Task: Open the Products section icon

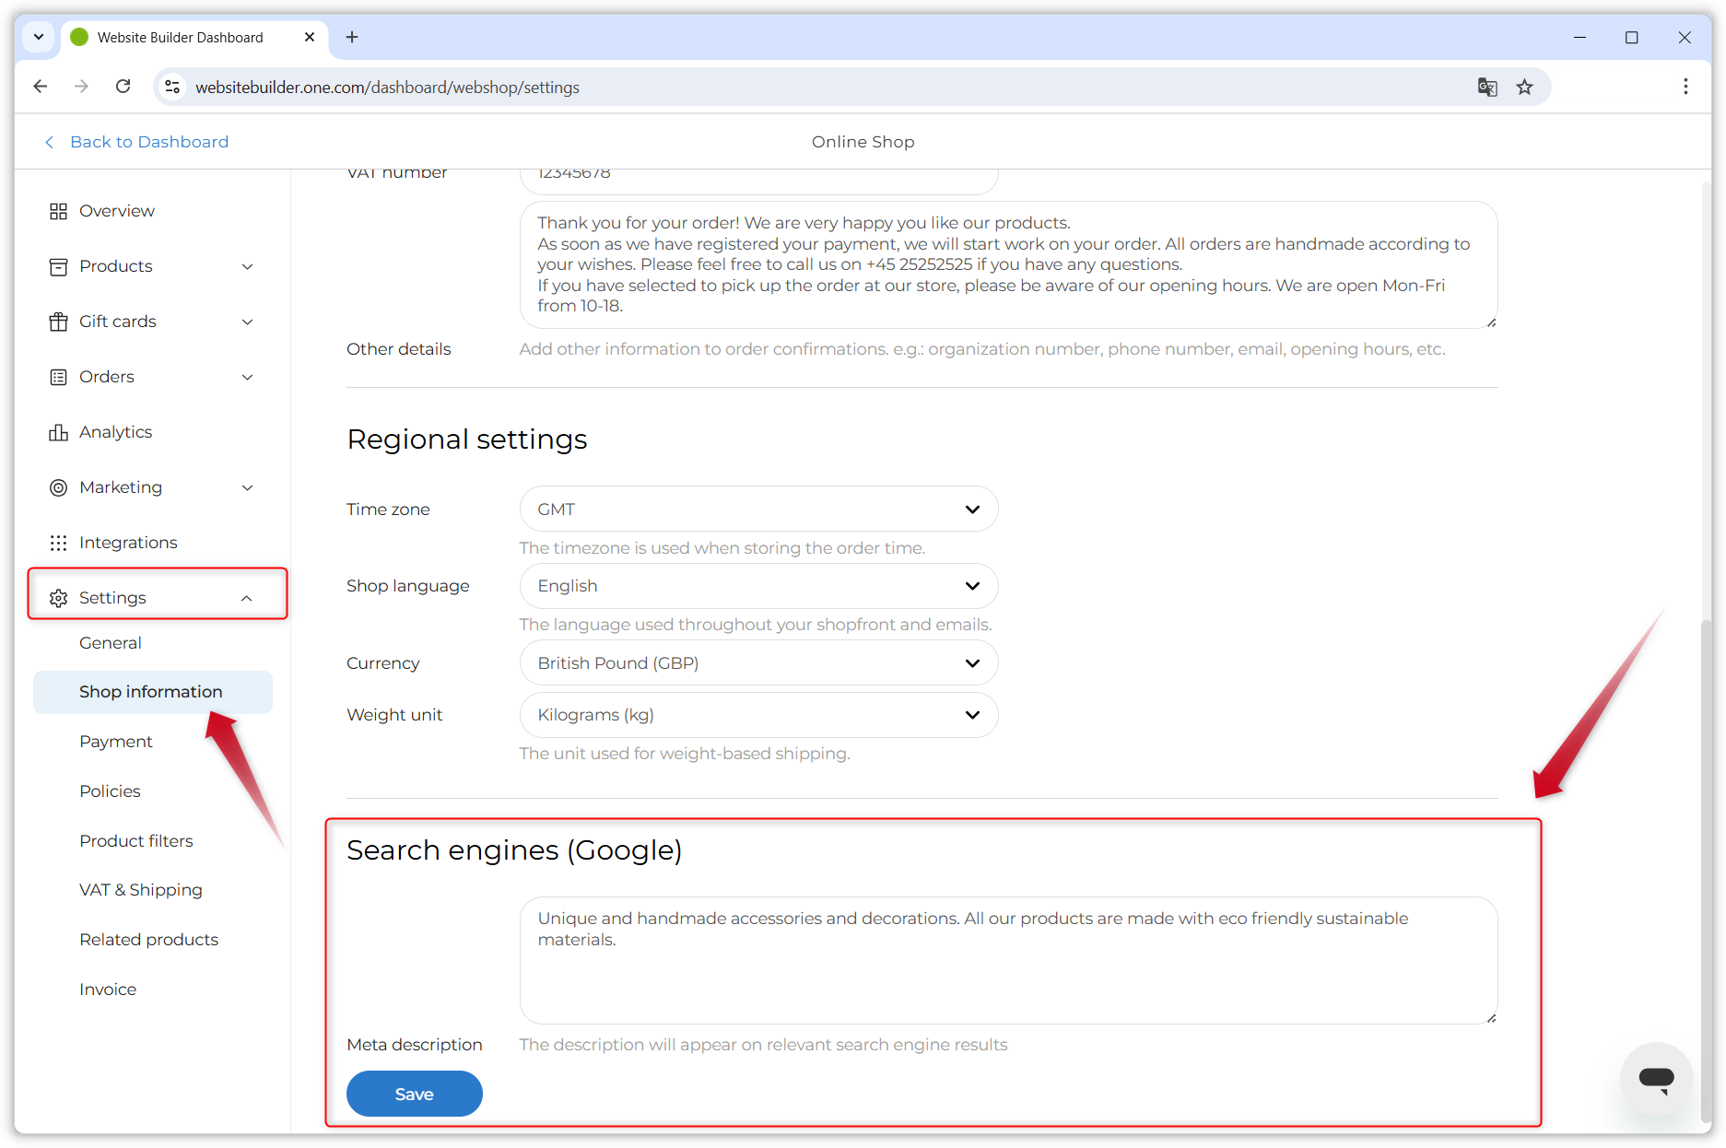Action: click(x=58, y=265)
